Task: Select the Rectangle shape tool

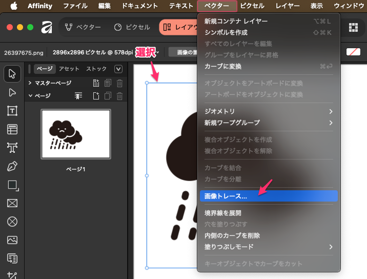Action: tap(12, 185)
